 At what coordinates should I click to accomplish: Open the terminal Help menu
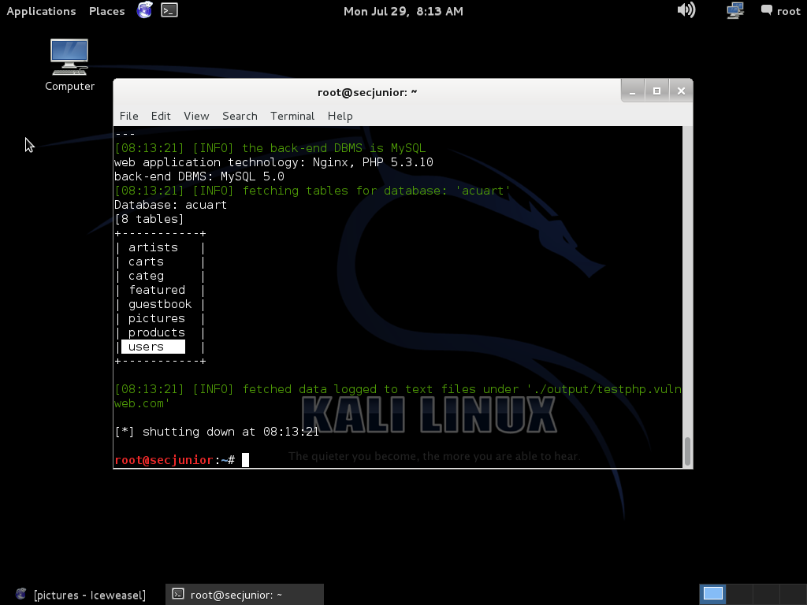click(x=340, y=116)
